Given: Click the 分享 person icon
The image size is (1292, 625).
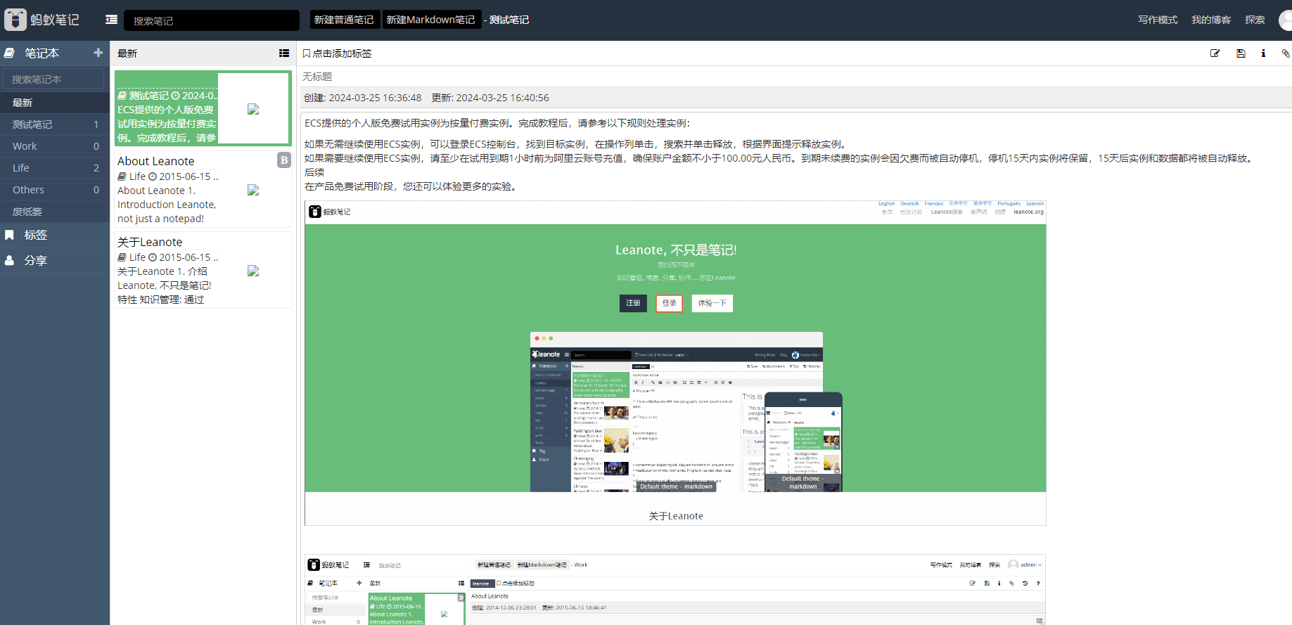Looking at the screenshot, I should [x=10, y=260].
